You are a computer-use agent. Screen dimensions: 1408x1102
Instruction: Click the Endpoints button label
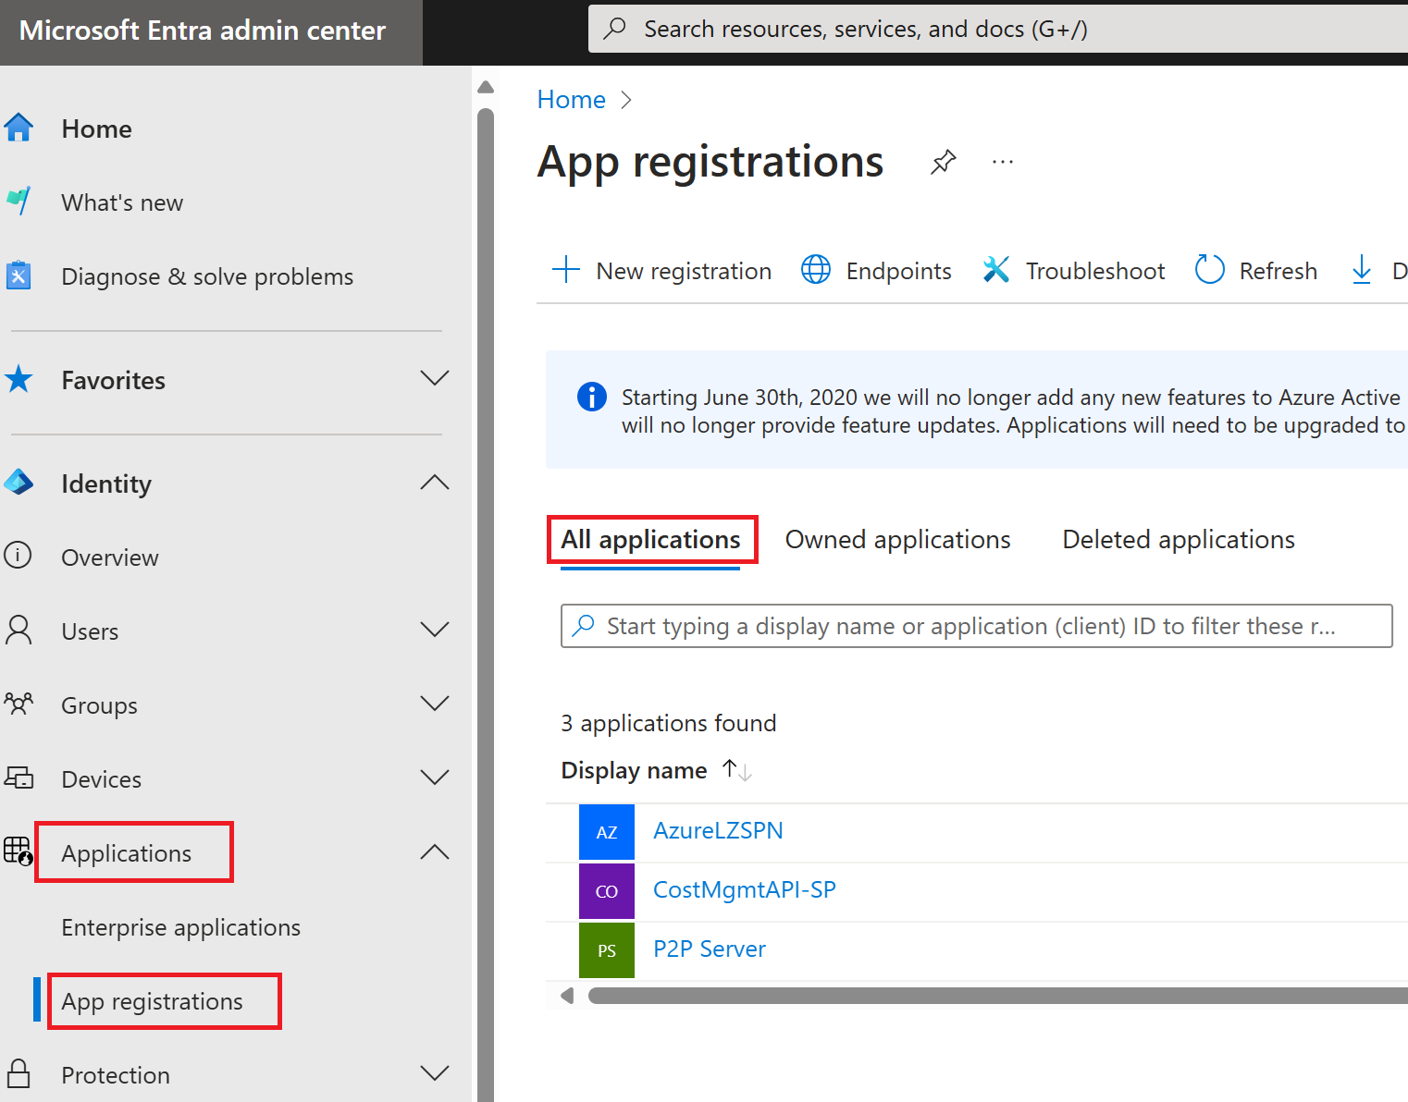point(898,271)
